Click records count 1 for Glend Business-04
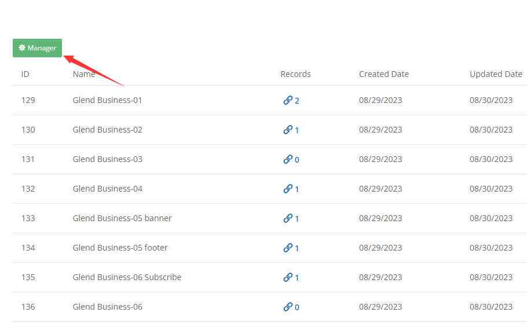 coord(297,189)
